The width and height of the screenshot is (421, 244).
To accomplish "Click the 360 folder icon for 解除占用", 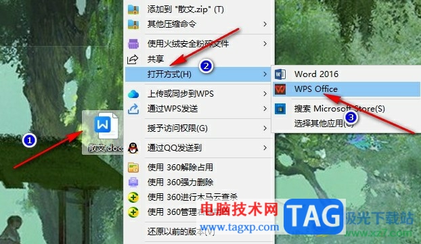I will point(133,168).
